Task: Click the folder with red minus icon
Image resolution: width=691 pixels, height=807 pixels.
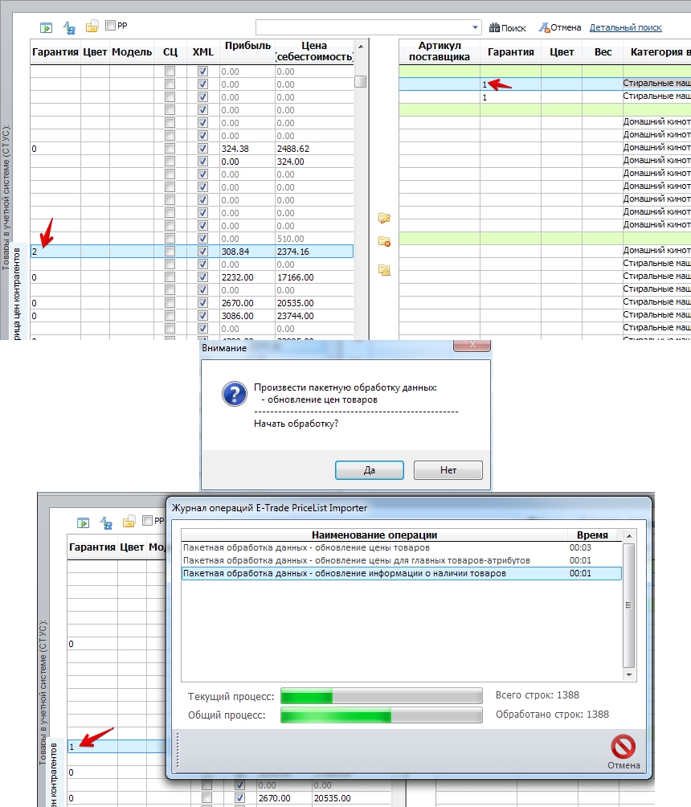Action: 384,241
